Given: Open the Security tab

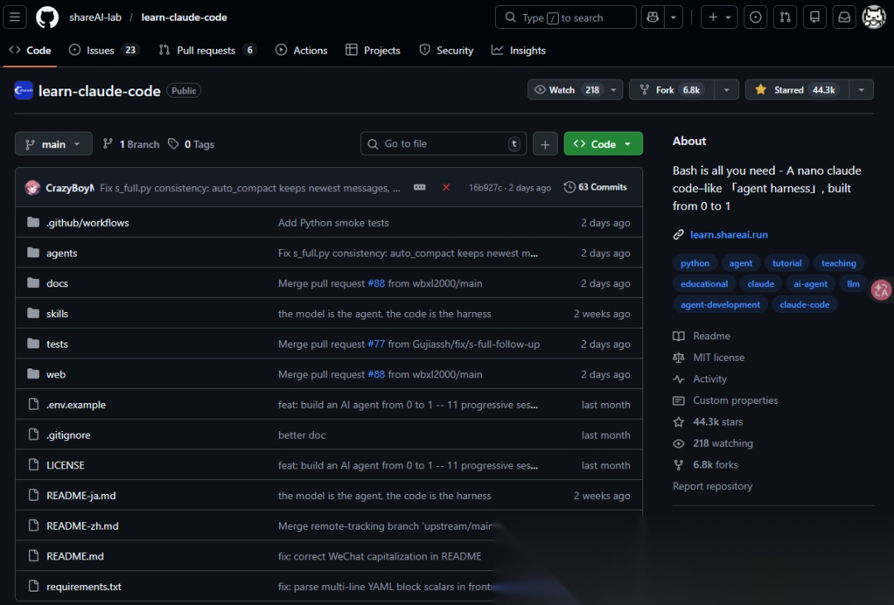Looking at the screenshot, I should 446,50.
